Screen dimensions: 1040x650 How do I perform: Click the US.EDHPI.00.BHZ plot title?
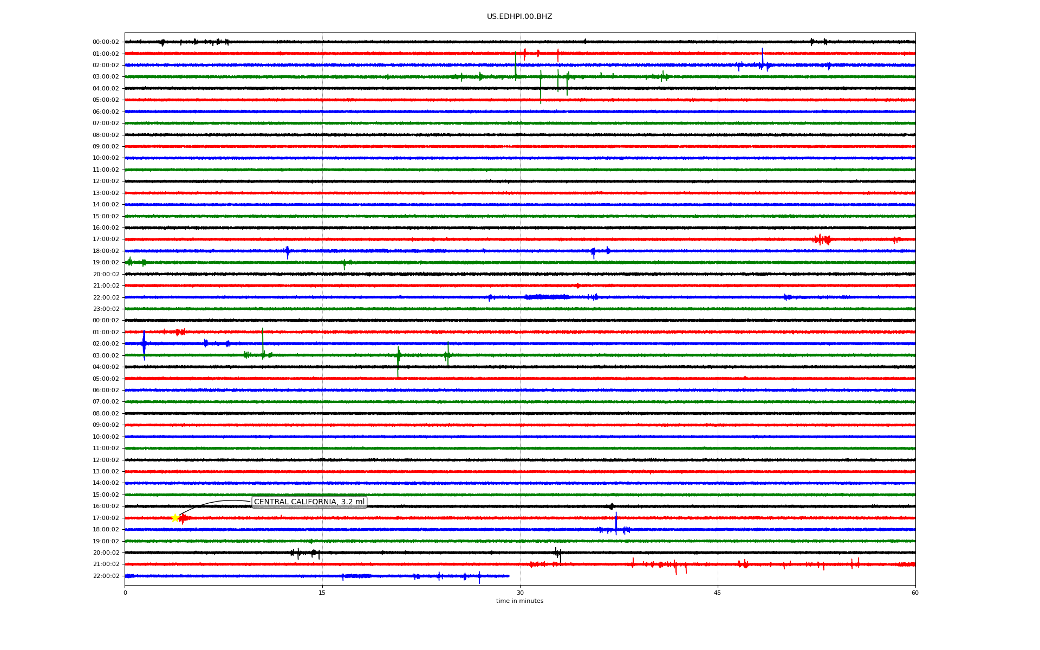[519, 17]
